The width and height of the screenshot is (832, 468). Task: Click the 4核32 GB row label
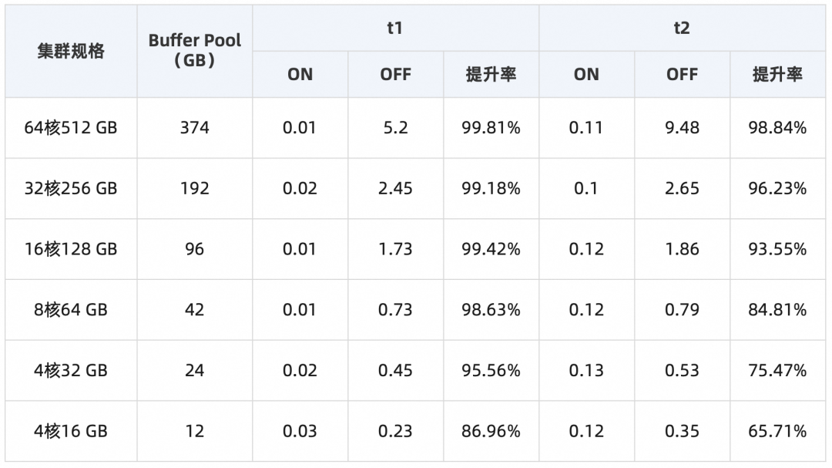(x=71, y=371)
